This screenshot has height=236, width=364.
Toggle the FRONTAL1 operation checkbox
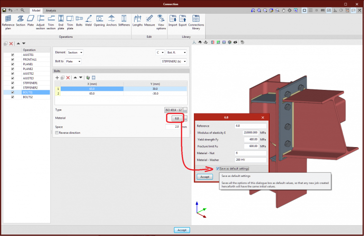(x=12, y=60)
